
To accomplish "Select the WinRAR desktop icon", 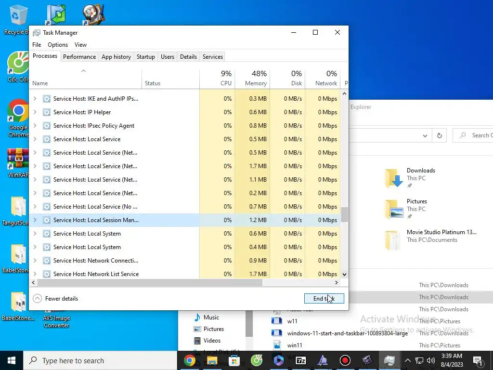I will pyautogui.click(x=18, y=163).
